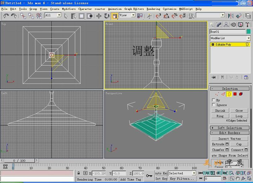The height and width of the screenshot is (183, 253).
Task: Open the Motion panel wheel icon
Action: pyautogui.click(x=233, y=24)
